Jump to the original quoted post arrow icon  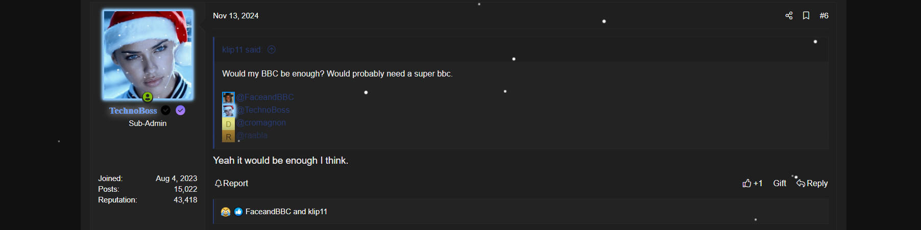coord(272,49)
